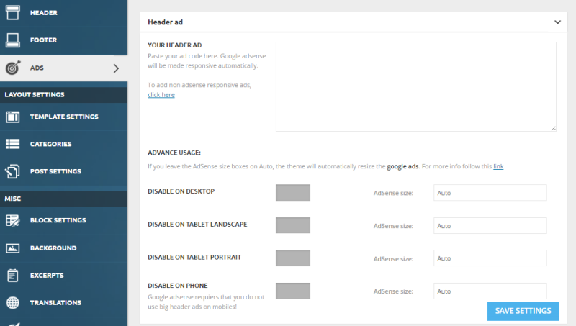
Task: Open Post Settings pages icon
Action: [12, 171]
